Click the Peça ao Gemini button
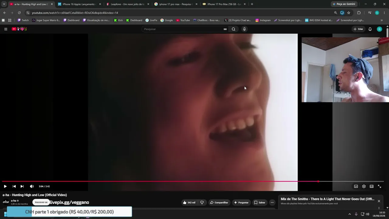The image size is (389, 219). [344, 4]
